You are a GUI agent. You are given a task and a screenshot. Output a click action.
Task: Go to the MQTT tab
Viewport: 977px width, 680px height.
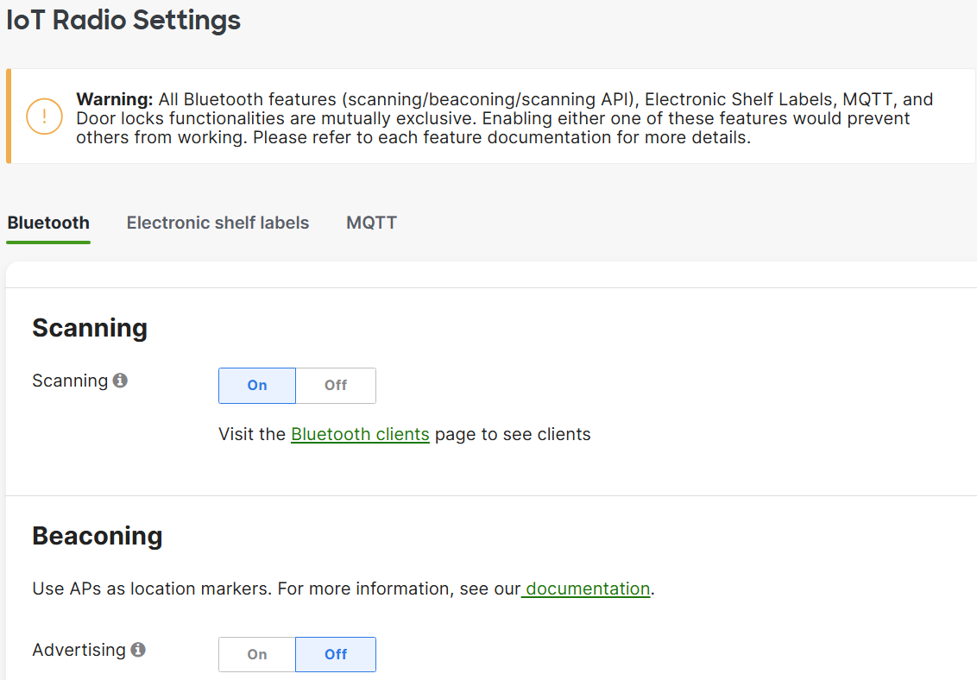tap(371, 223)
